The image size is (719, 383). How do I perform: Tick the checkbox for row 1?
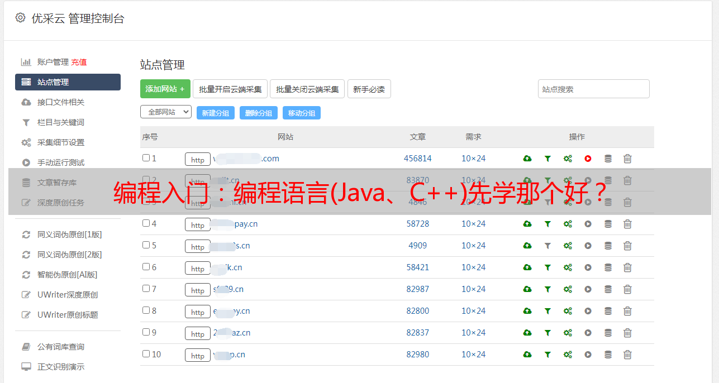[146, 158]
